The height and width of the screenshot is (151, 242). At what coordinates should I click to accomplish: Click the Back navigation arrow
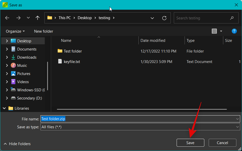click(x=7, y=18)
